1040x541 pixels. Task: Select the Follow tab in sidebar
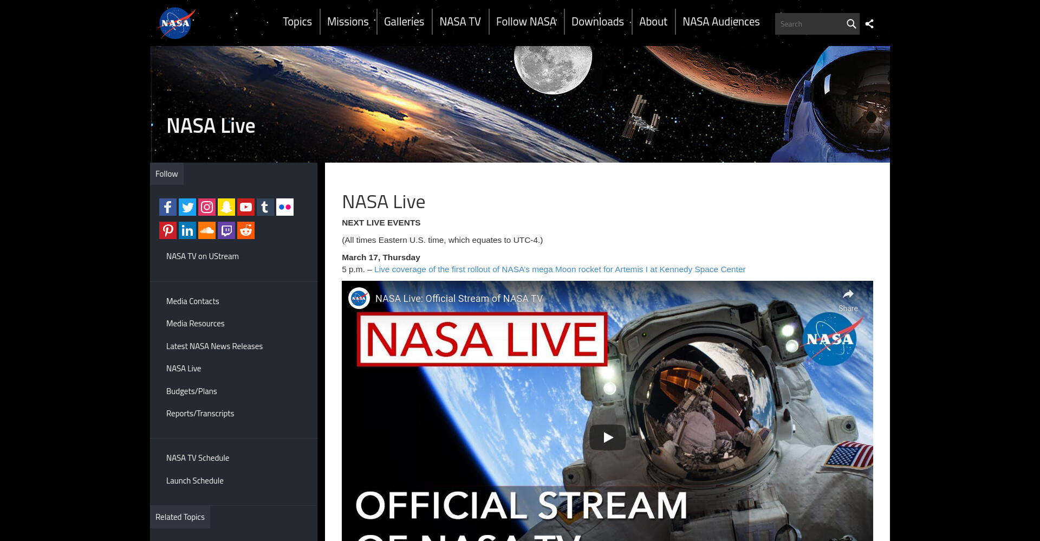(x=167, y=174)
